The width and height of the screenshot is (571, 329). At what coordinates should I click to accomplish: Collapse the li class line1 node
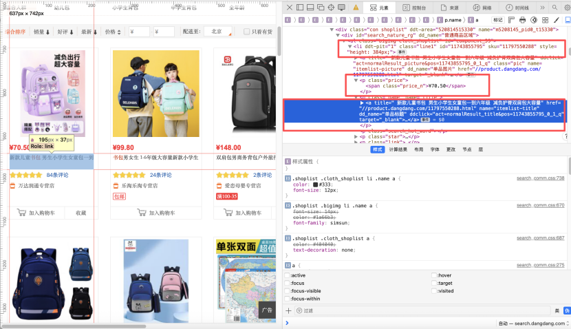349,47
